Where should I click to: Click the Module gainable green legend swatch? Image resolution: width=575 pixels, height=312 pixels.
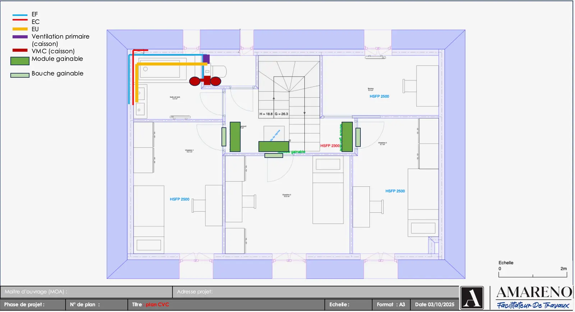tap(20, 61)
